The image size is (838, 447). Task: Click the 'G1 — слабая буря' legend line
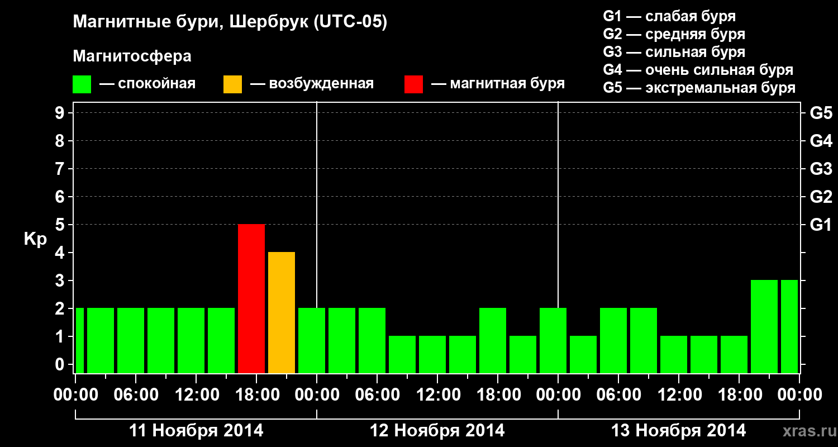669,16
